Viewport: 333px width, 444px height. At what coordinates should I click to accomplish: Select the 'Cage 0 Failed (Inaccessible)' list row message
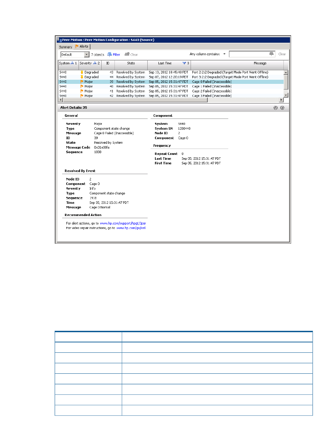212,82
